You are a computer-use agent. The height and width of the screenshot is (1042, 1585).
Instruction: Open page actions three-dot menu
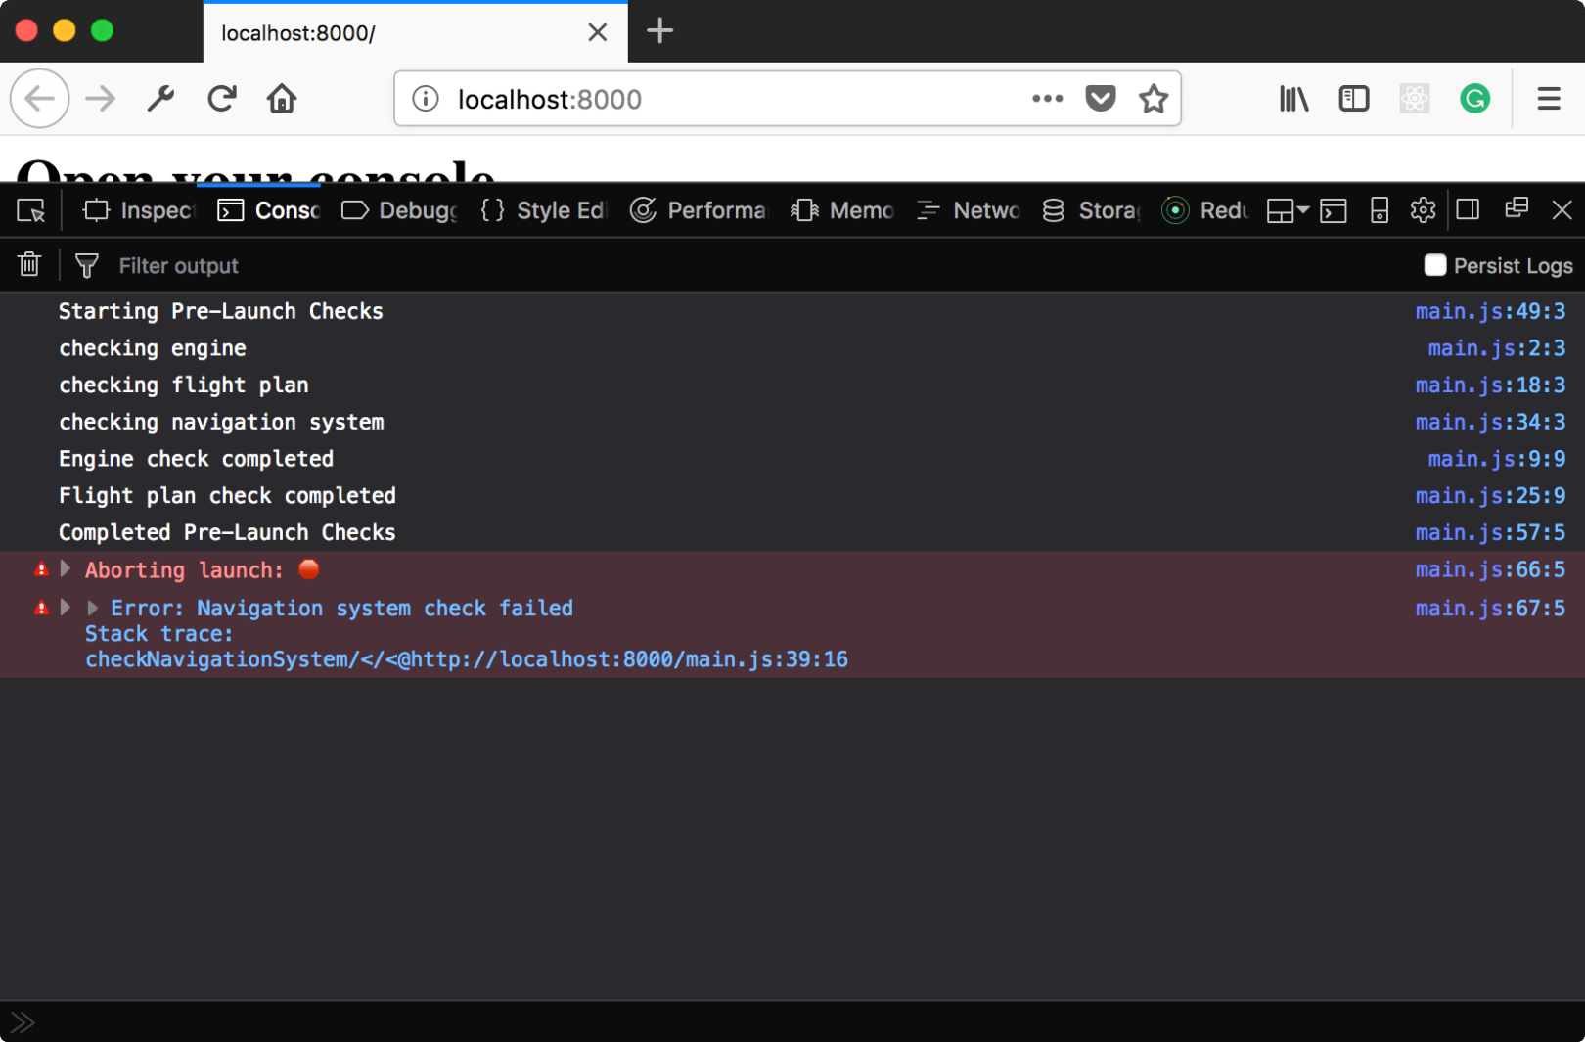coord(1047,98)
